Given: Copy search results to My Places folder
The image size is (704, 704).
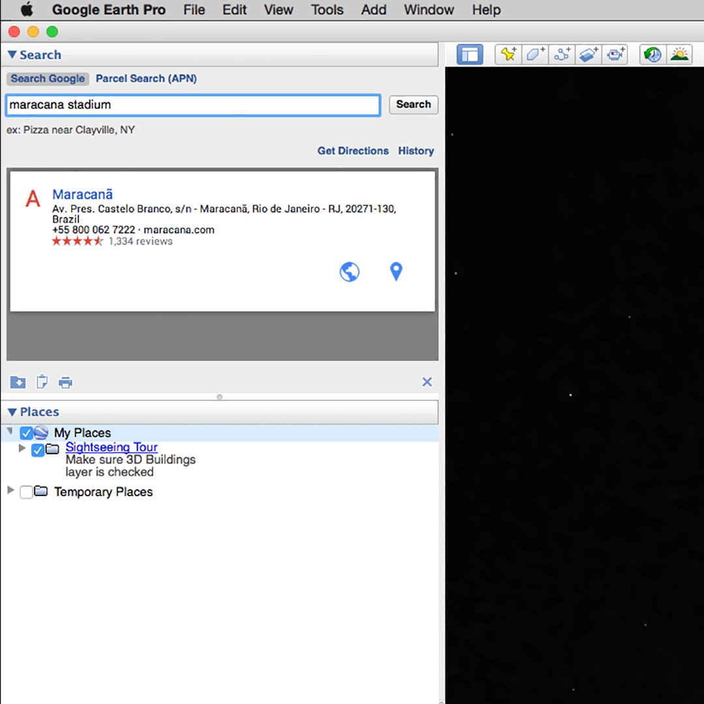Looking at the screenshot, I should tap(18, 382).
